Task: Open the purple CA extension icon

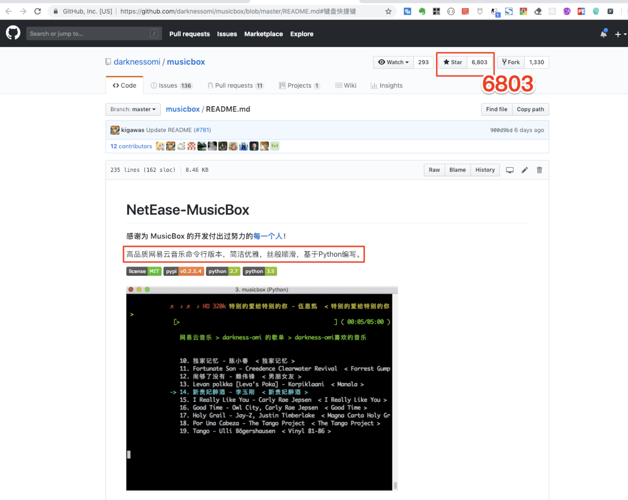Action: coord(567,11)
